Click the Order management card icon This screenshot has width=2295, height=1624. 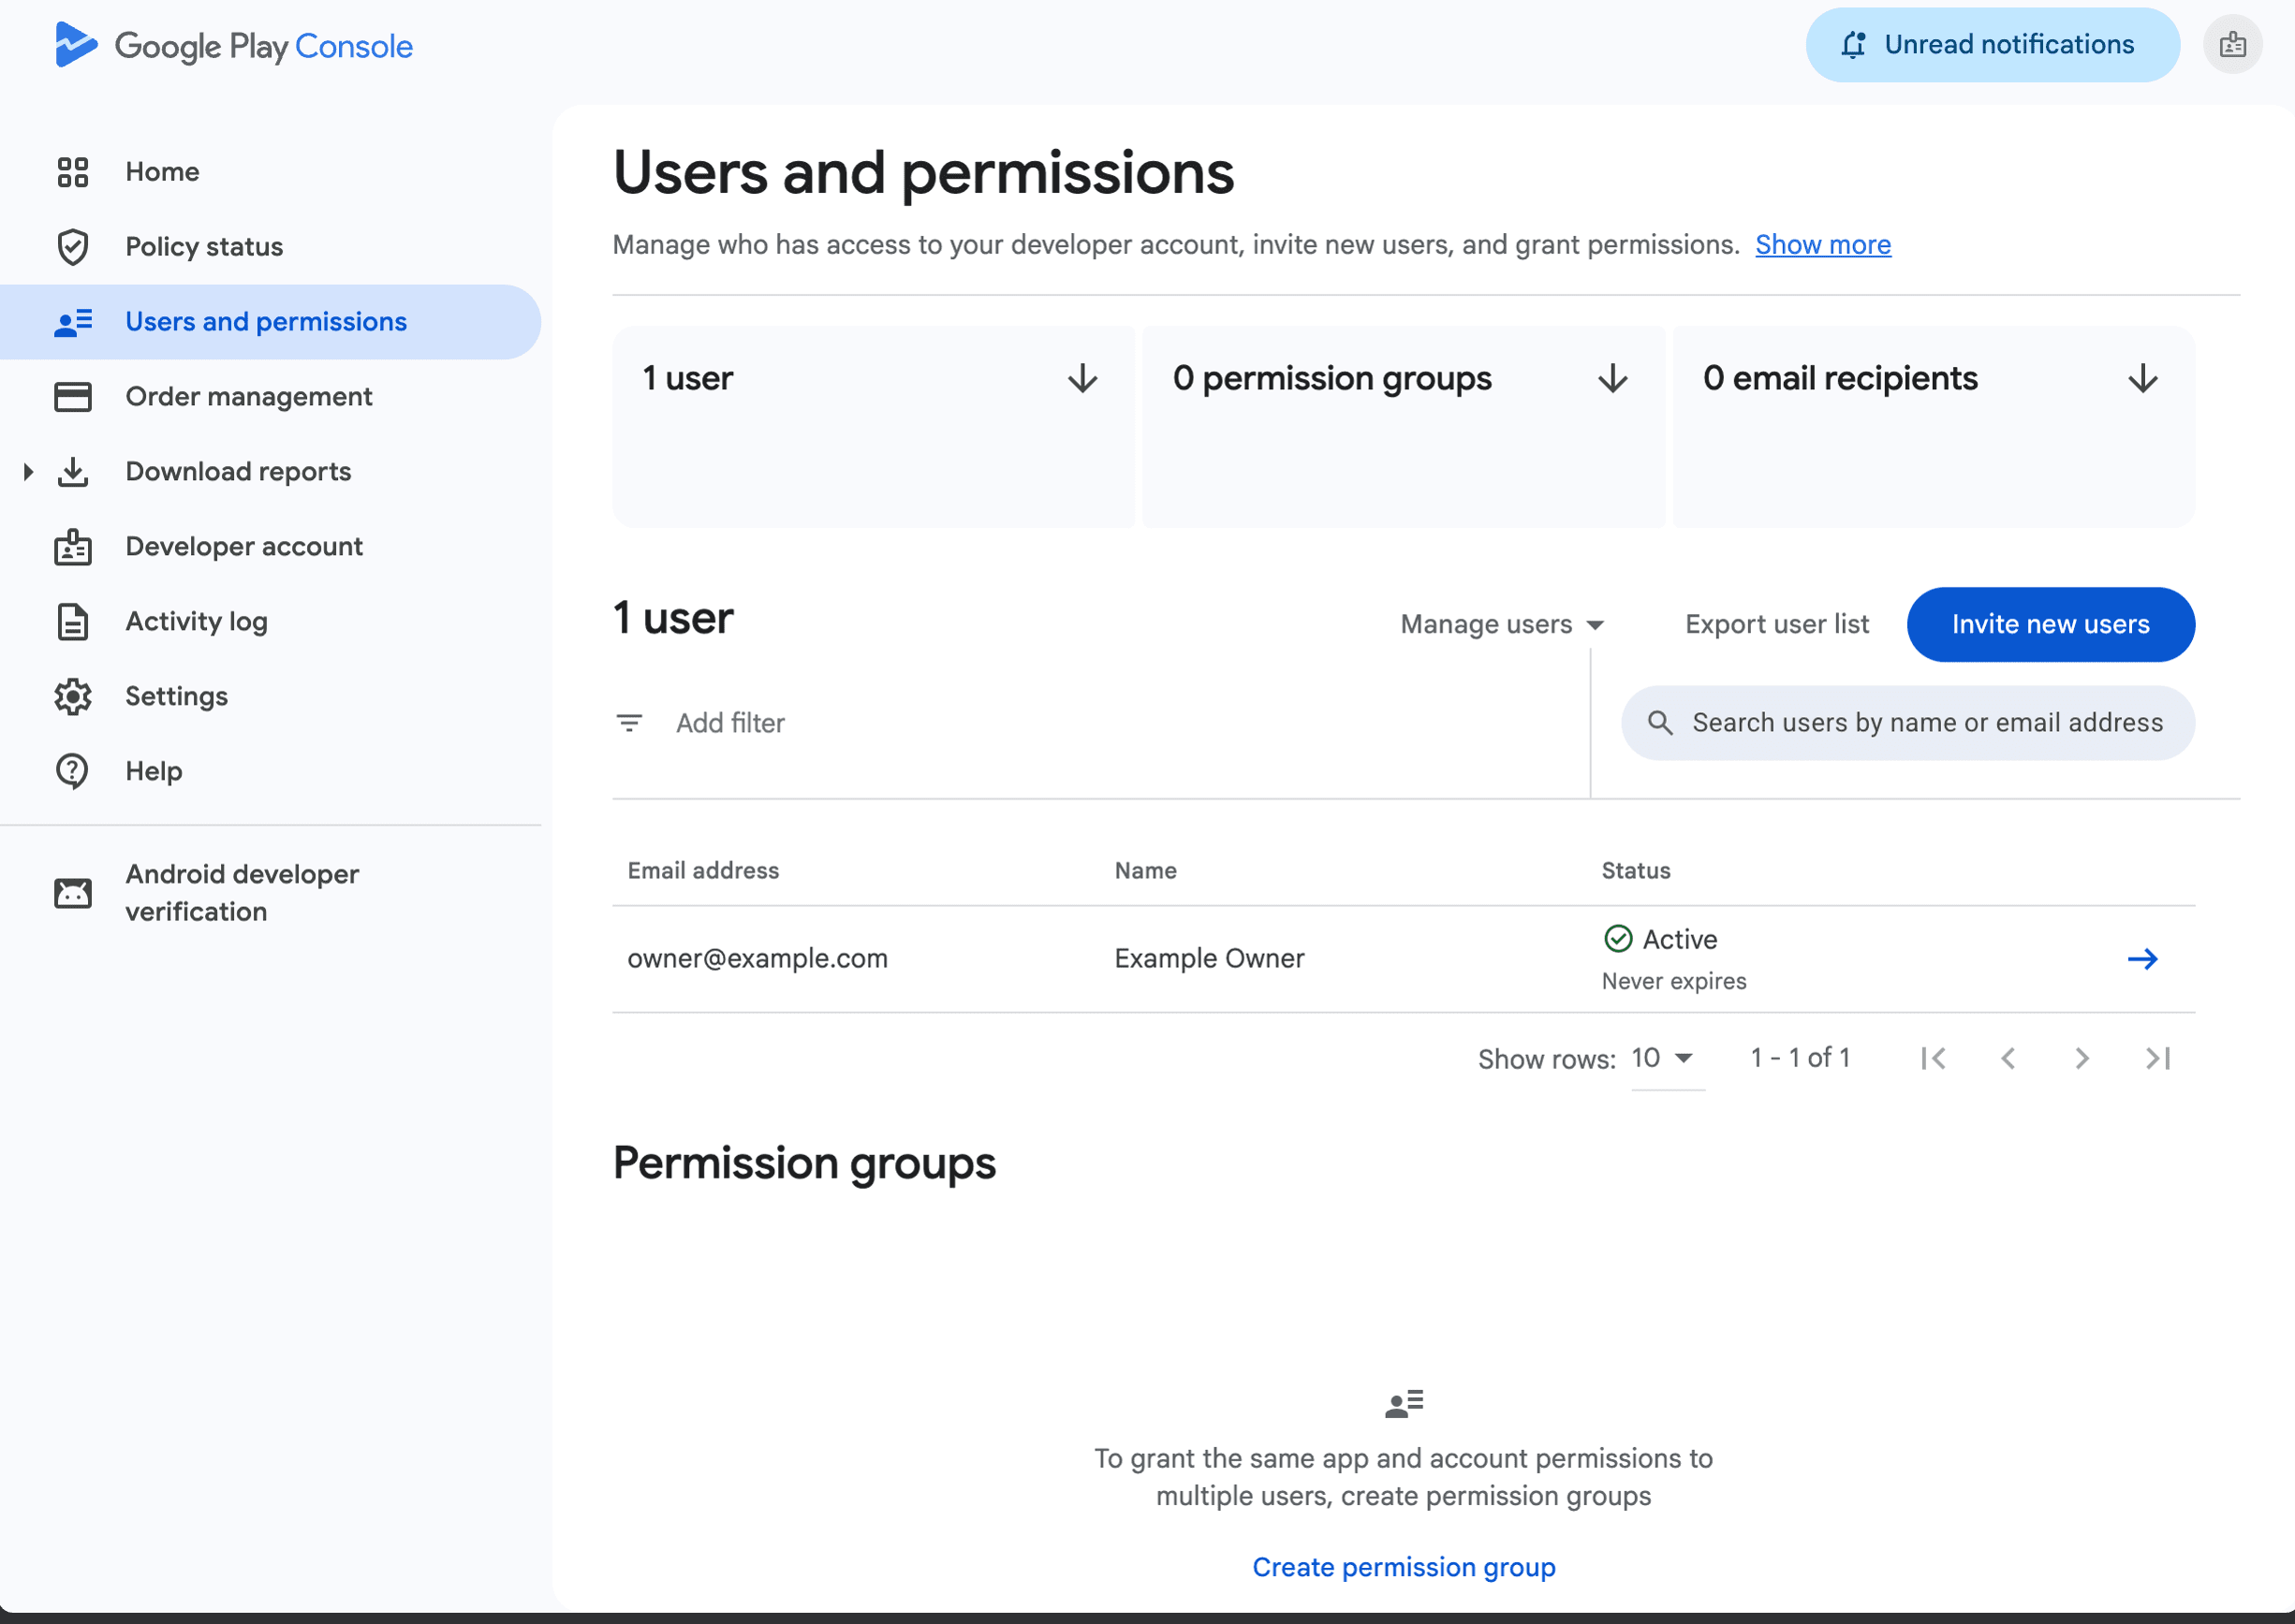(x=72, y=397)
